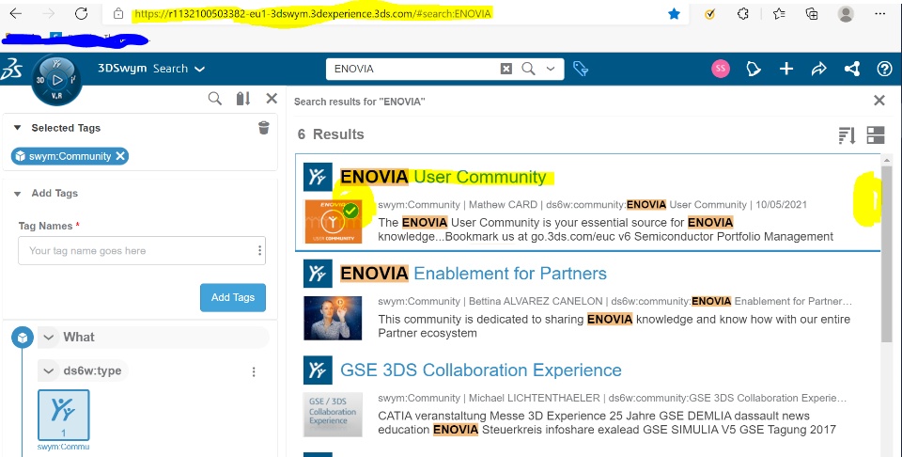Open the ds6w:type options dots menu
The width and height of the screenshot is (902, 457).
254,371
